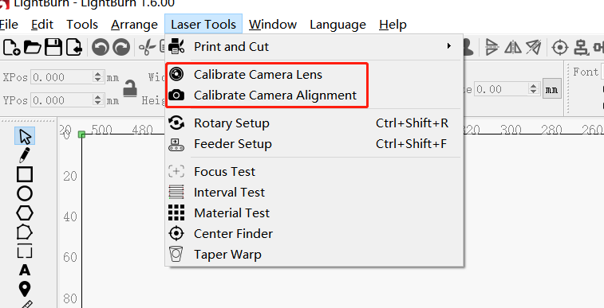Launch Material Test
604x308 pixels.
pyautogui.click(x=314, y=212)
